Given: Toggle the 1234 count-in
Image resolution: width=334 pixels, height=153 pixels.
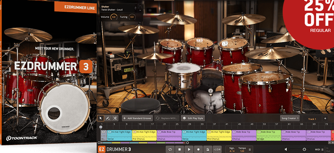Looking at the screenshot, I should (x=217, y=150).
